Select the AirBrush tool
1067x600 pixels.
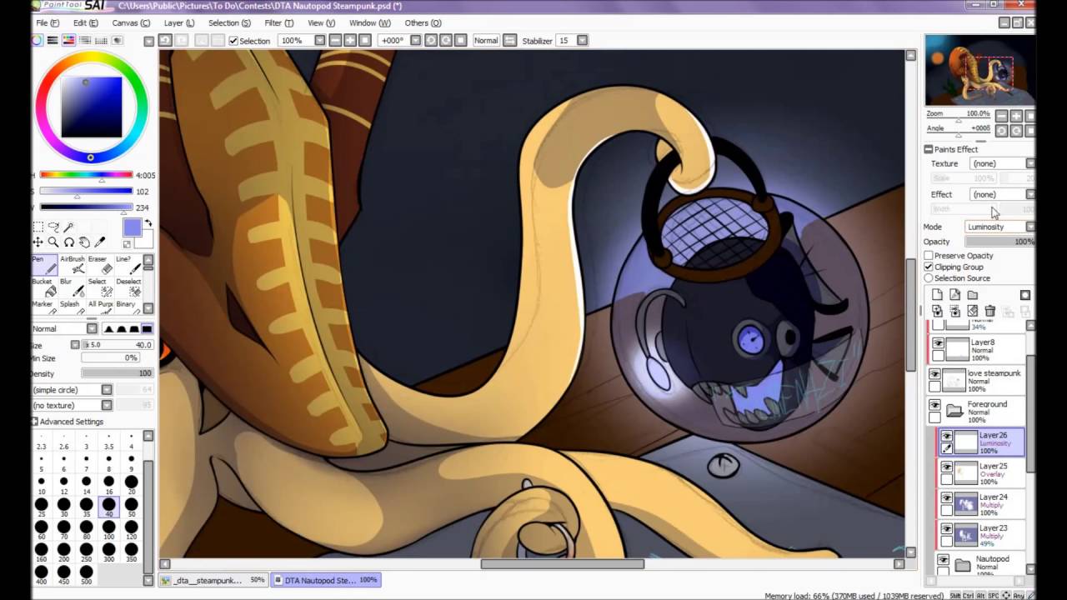point(73,264)
